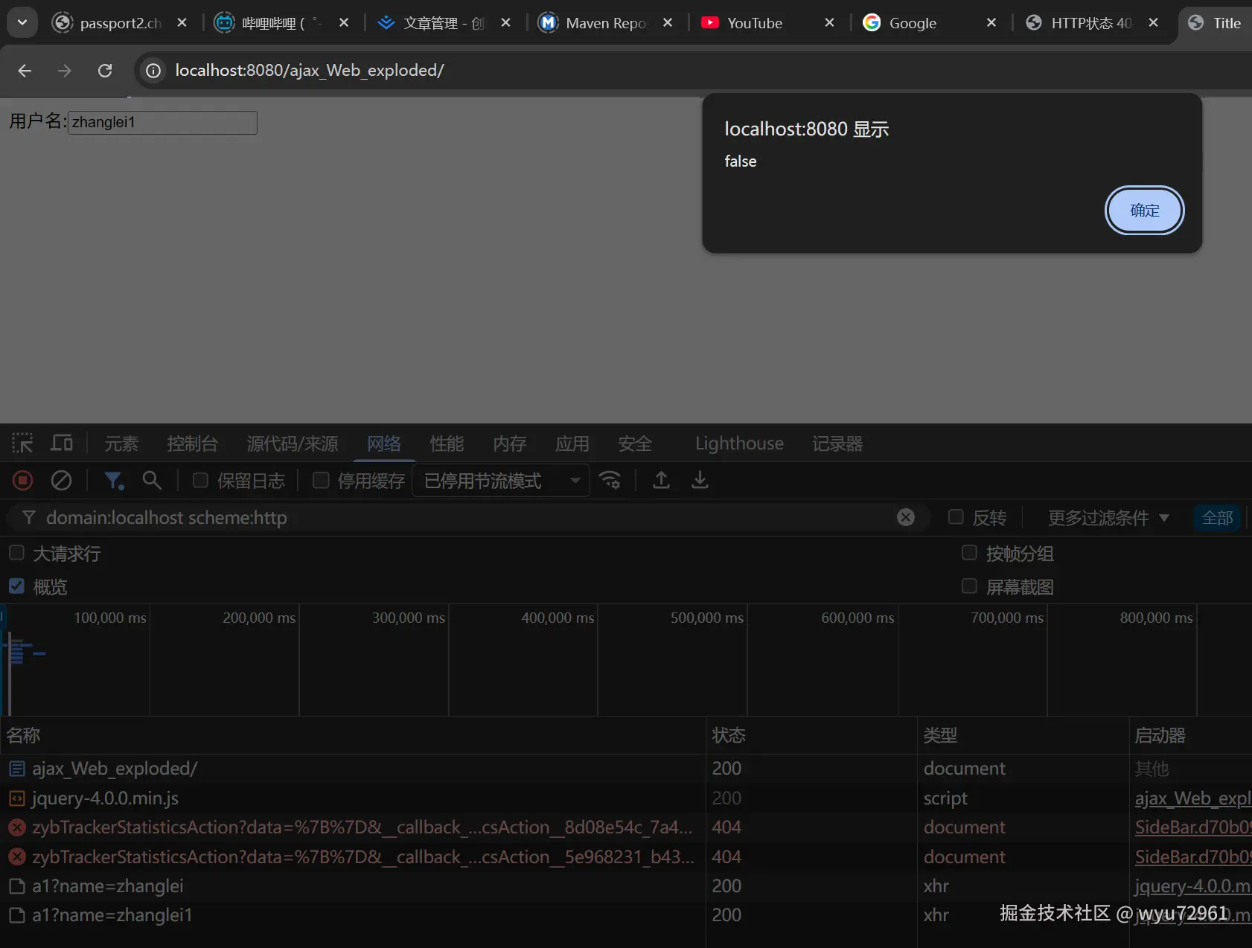Switch to the 控制台 DevTools tab
1252x948 pixels.
pyautogui.click(x=192, y=443)
